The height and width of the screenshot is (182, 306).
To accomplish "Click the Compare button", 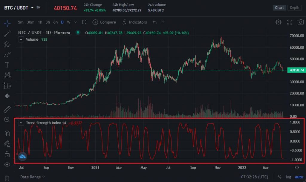I will (104, 22).
